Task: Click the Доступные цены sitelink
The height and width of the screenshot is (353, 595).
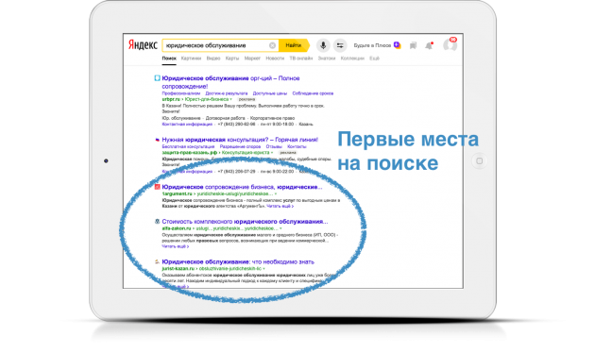Action: (270, 93)
